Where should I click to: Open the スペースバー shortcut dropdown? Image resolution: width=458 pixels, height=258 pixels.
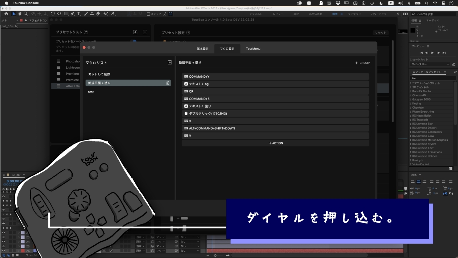coord(430,64)
